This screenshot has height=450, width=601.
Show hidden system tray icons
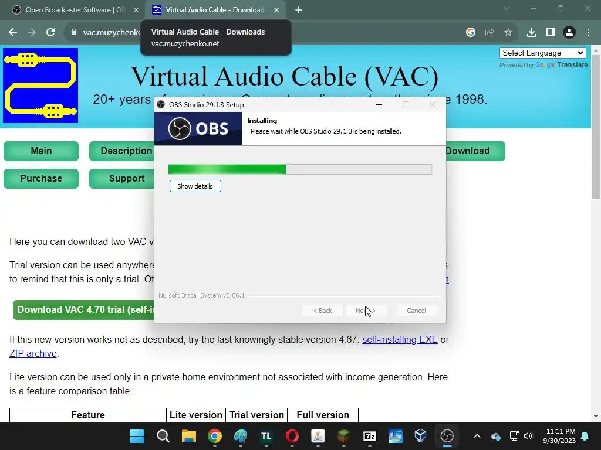(x=477, y=436)
